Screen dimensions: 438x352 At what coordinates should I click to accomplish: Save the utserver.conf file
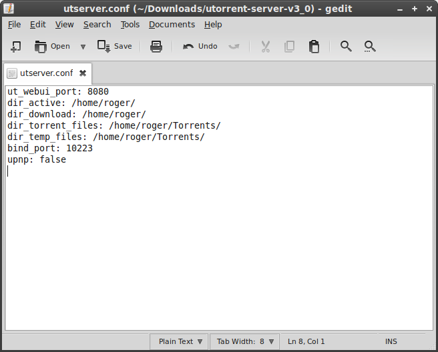click(x=115, y=46)
